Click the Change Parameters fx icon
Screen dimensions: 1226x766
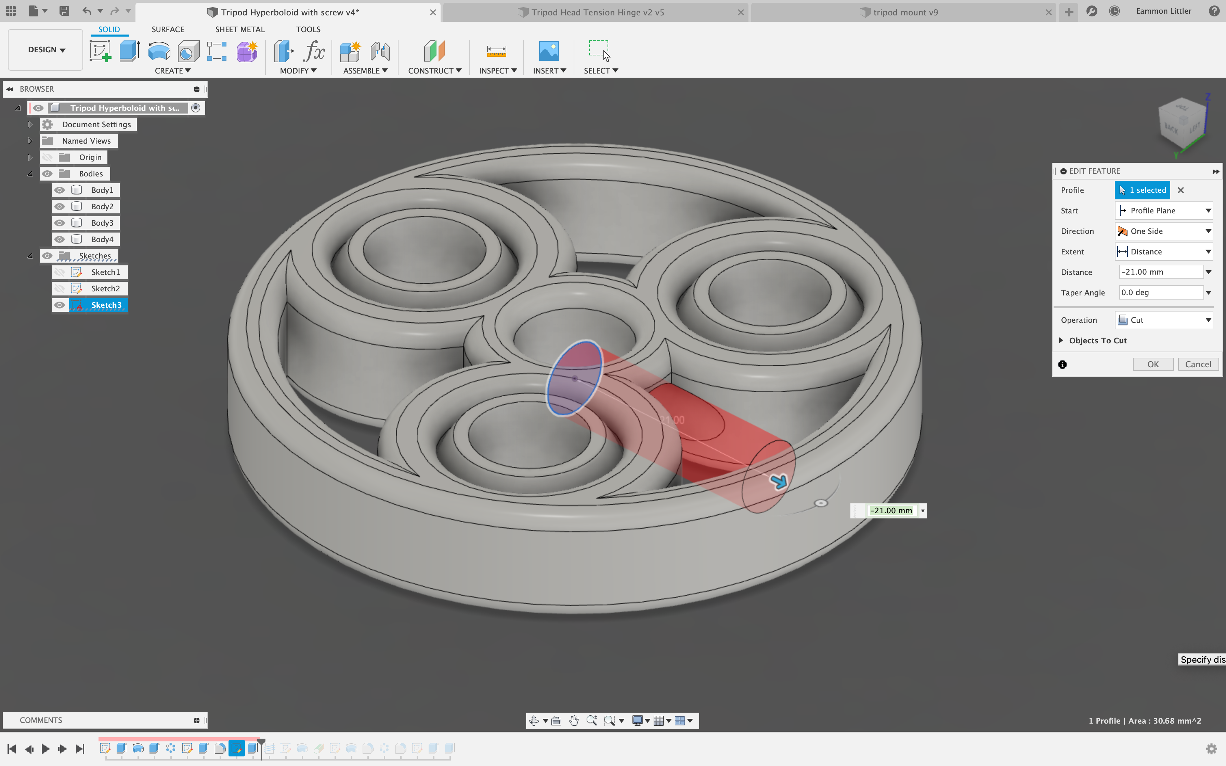click(315, 51)
